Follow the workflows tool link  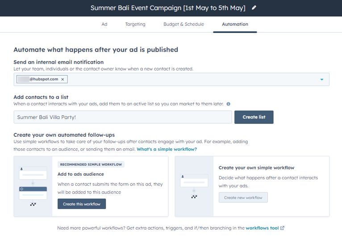tap(262, 228)
